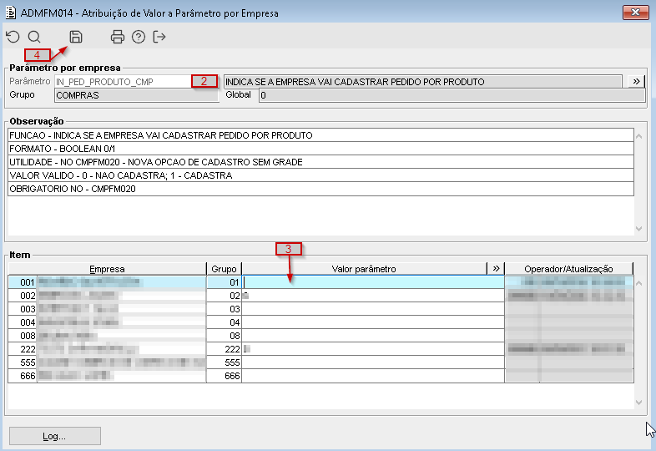The height and width of the screenshot is (451, 656).
Task: Click the Observação scroll up arrow
Action: 638,136
